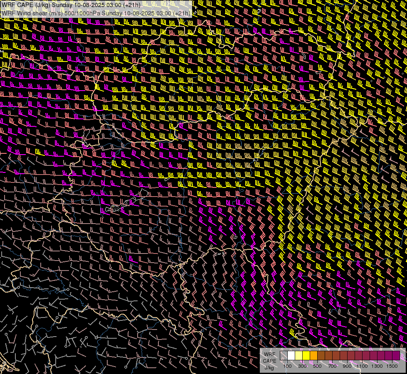Select the pale yellow legend swatch
The width and height of the screenshot is (407, 374).
(x=299, y=356)
